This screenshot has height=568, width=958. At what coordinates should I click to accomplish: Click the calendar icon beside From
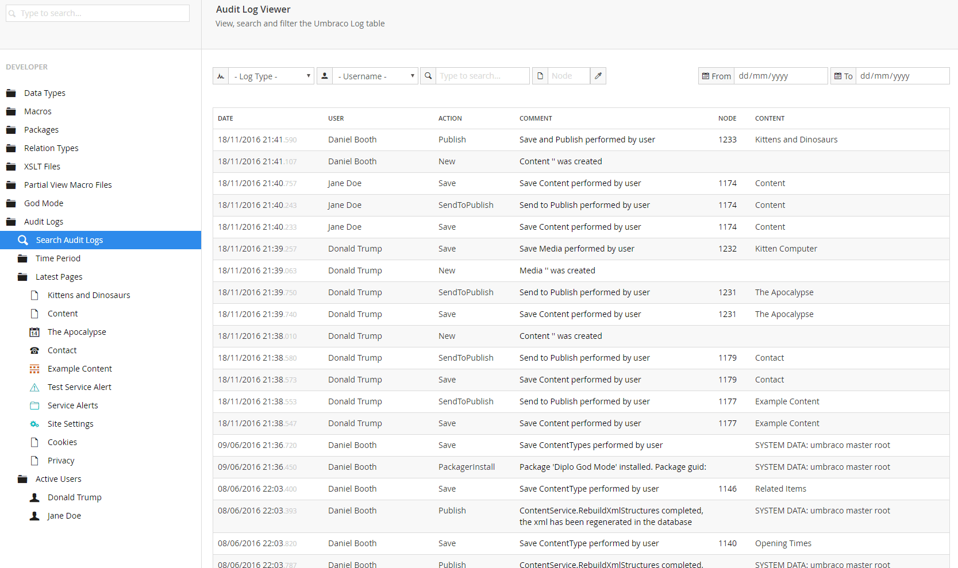(x=705, y=76)
